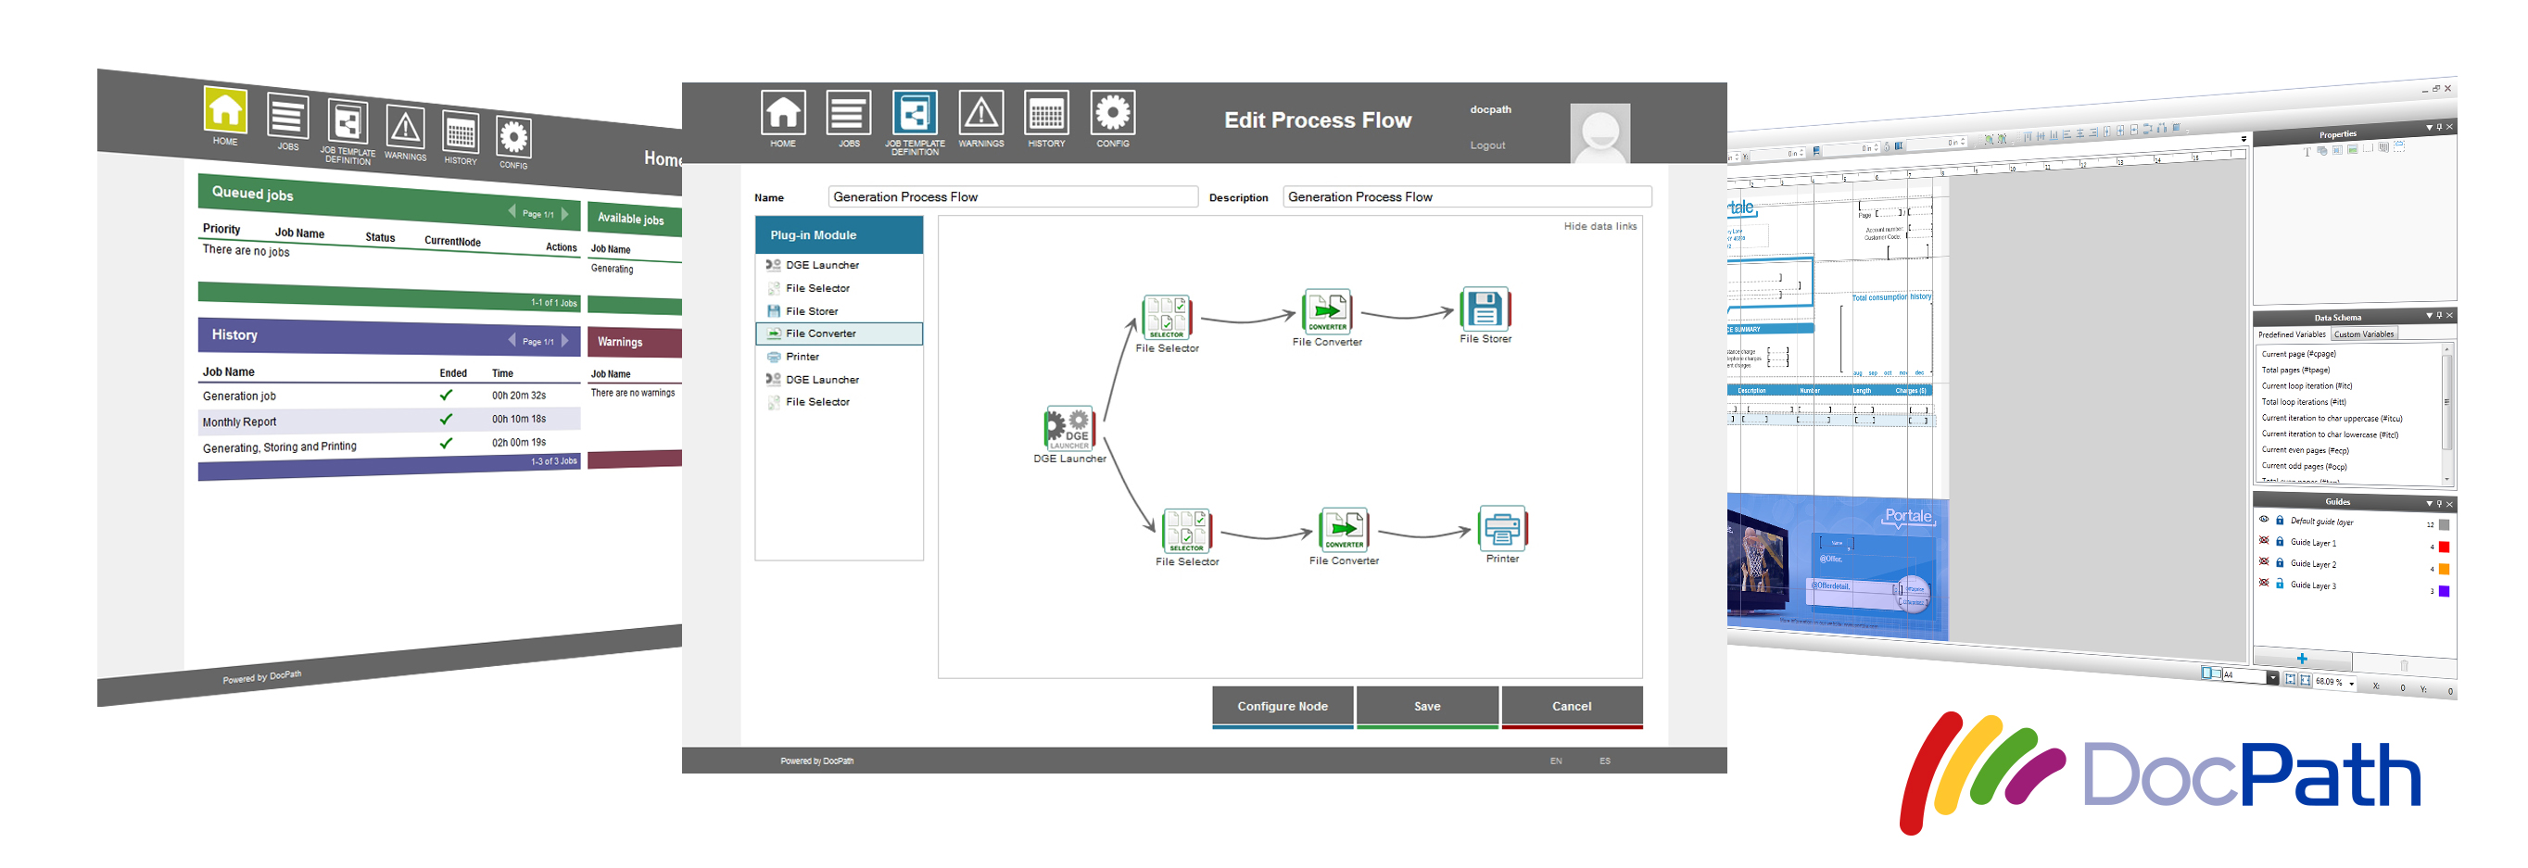2528x868 pixels.
Task: Go to next page in History panel
Action: click(x=565, y=340)
